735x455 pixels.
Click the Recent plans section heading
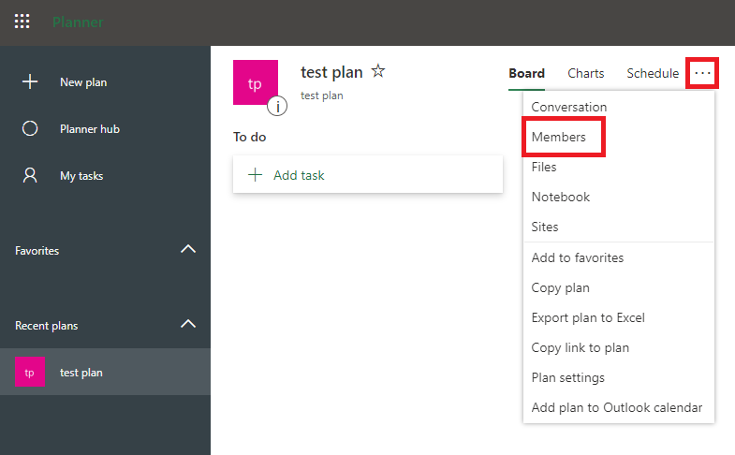[47, 326]
